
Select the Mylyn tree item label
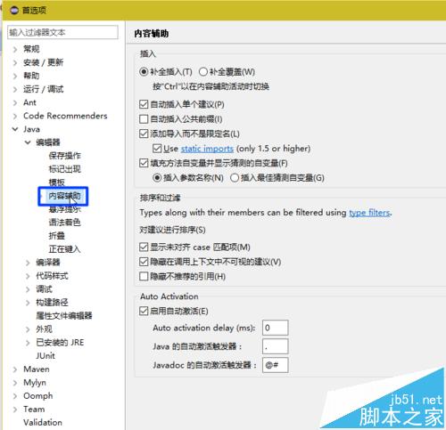pos(35,383)
